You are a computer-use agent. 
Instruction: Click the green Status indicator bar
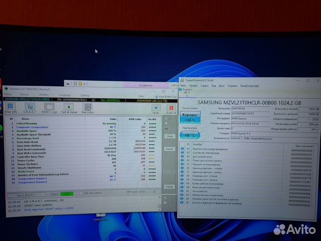point(67,194)
